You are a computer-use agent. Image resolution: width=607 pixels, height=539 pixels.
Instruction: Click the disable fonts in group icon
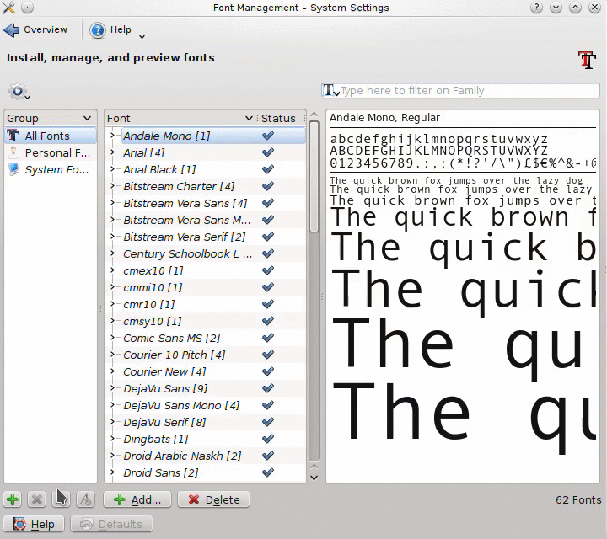click(x=85, y=499)
